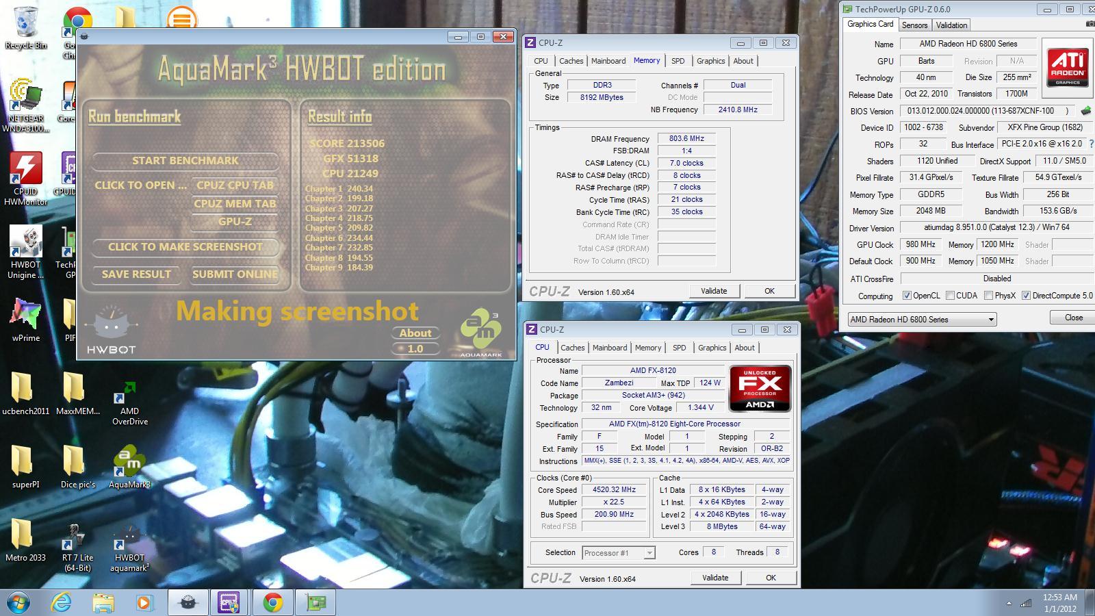Click the GPU-Z Name field AMD Radeon HD 6800 Series

click(x=968, y=44)
